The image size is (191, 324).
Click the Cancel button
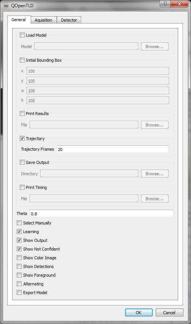tap(169, 312)
